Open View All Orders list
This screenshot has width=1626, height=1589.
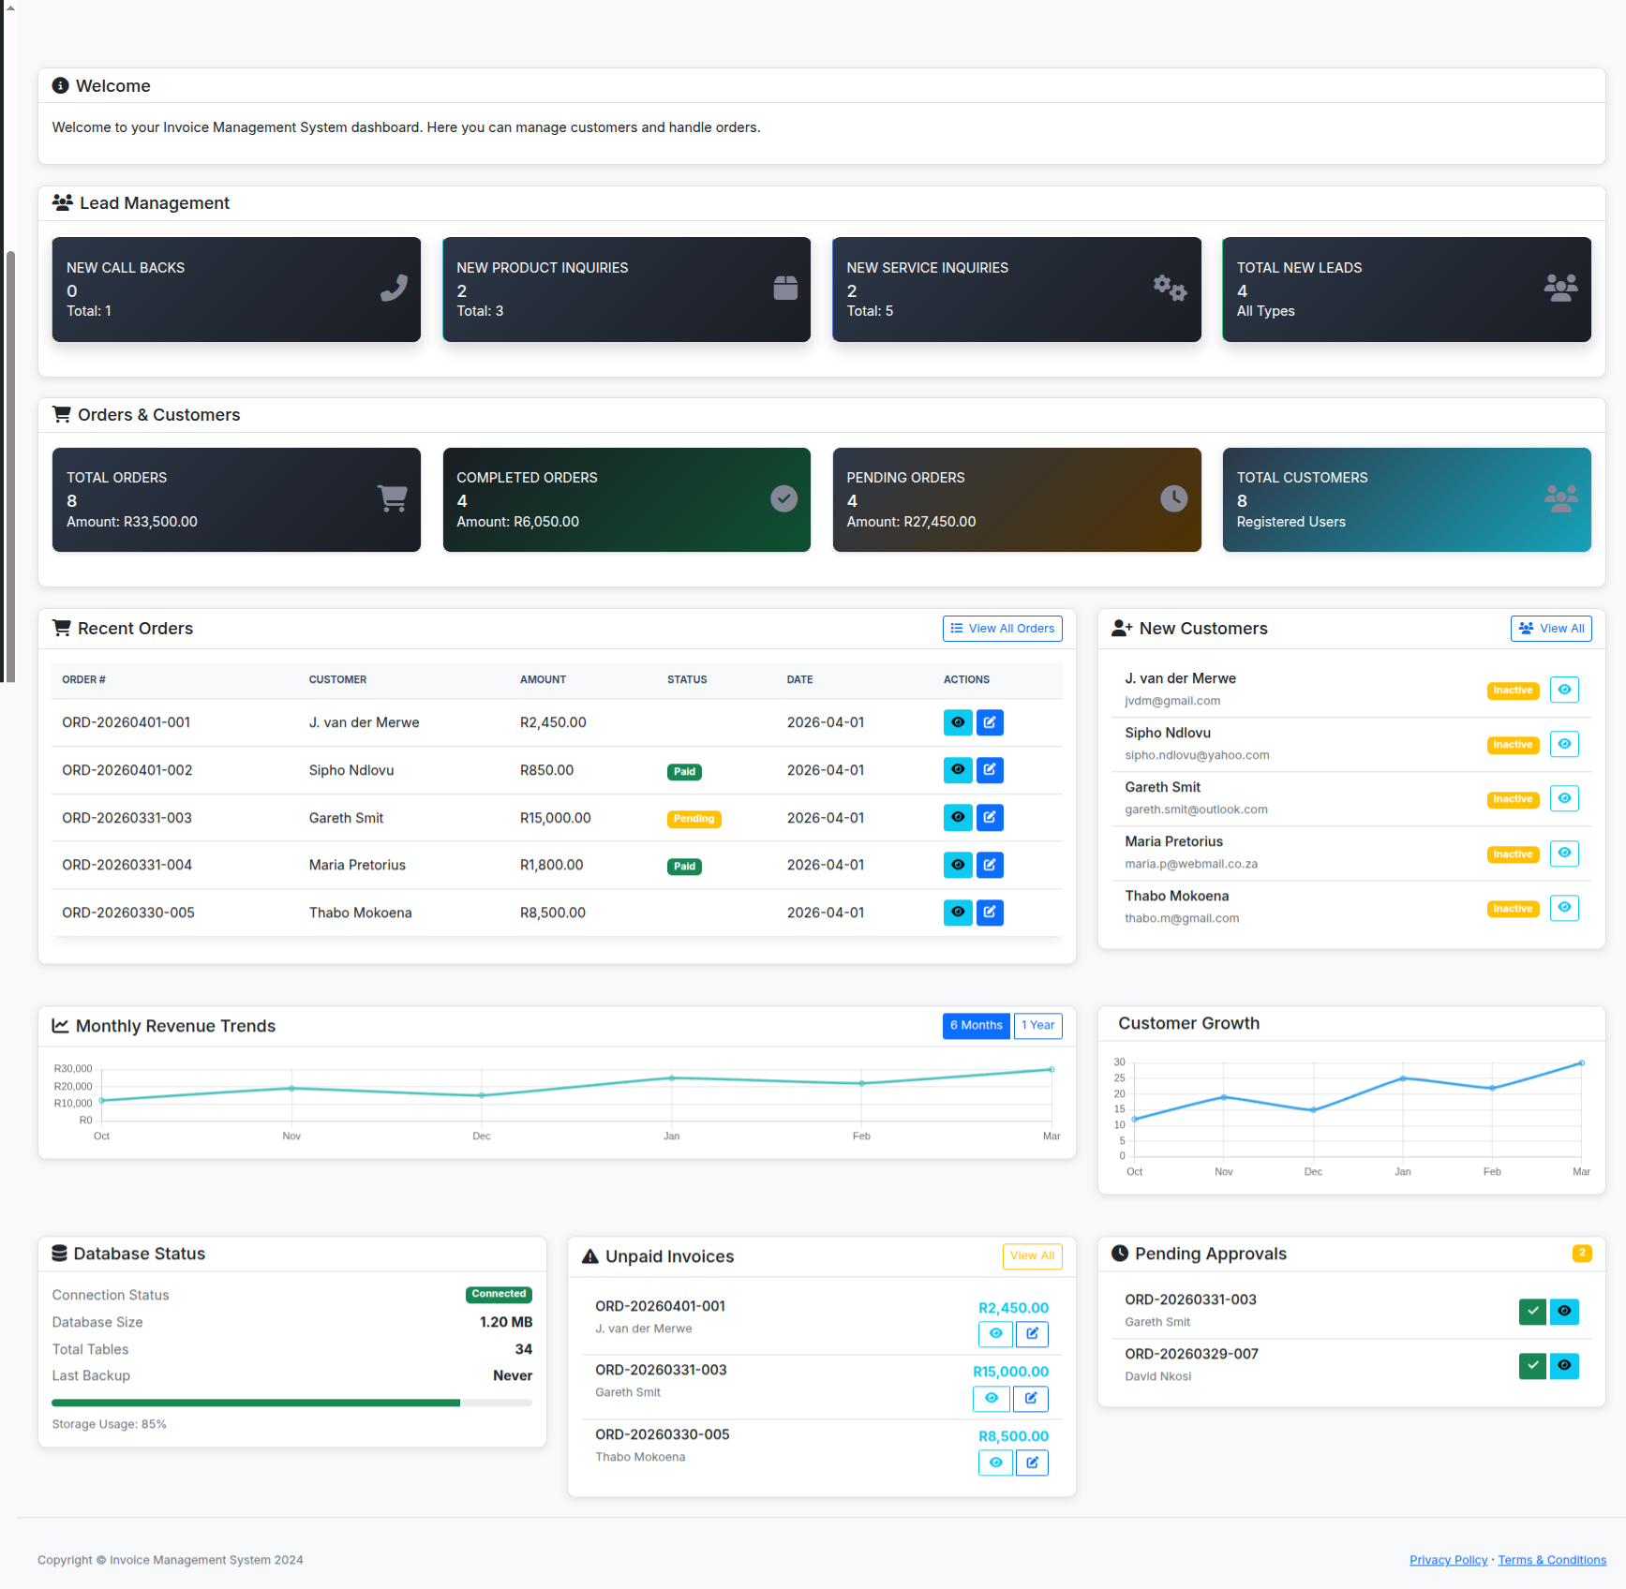point(1002,629)
